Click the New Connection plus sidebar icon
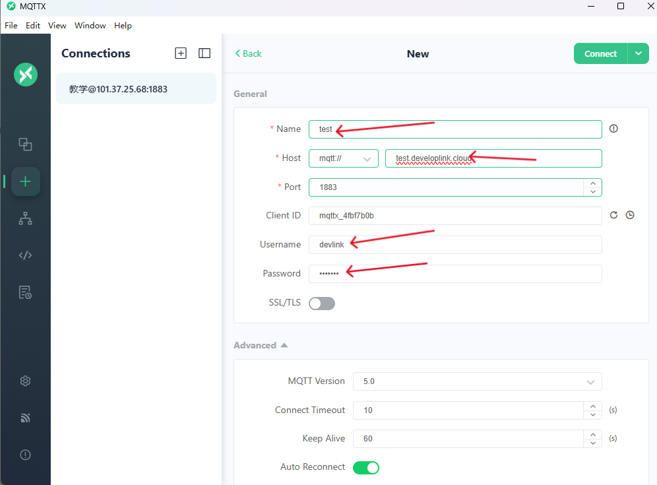The image size is (657, 485). point(25,181)
